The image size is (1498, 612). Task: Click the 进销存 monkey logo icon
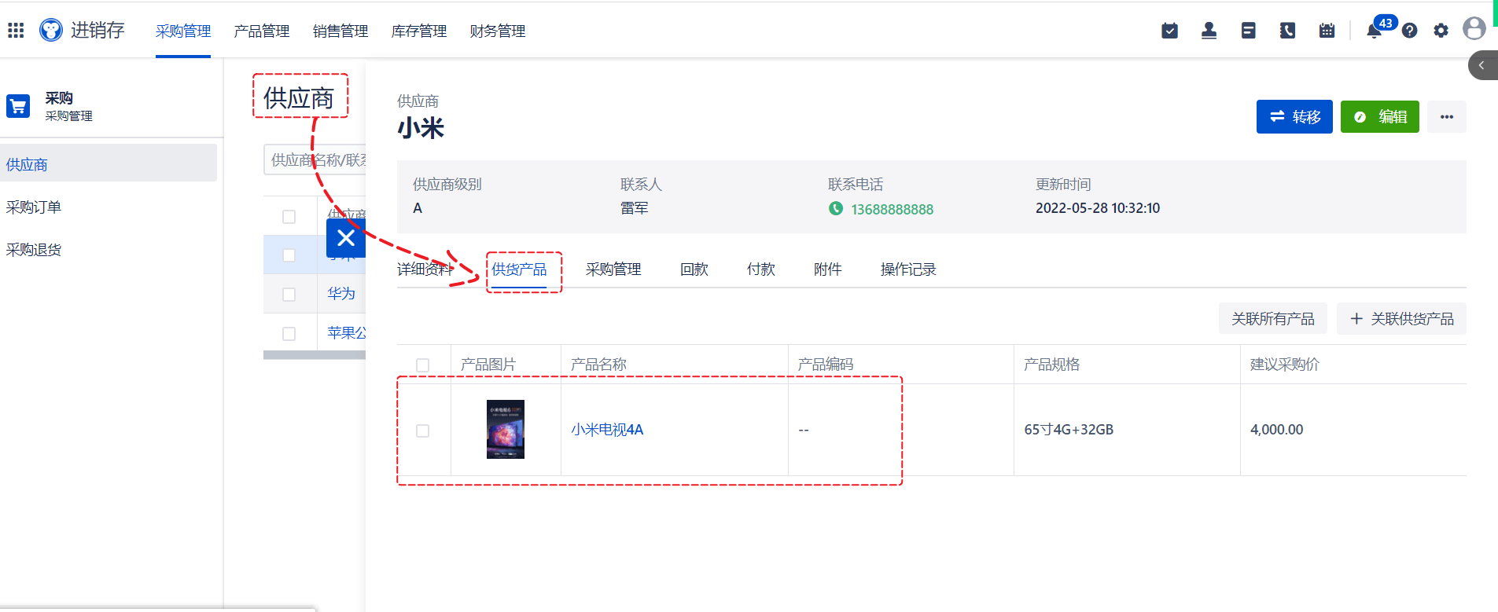[51, 31]
